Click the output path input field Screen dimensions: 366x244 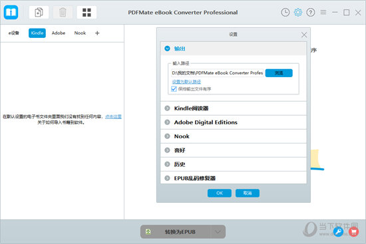(x=218, y=73)
